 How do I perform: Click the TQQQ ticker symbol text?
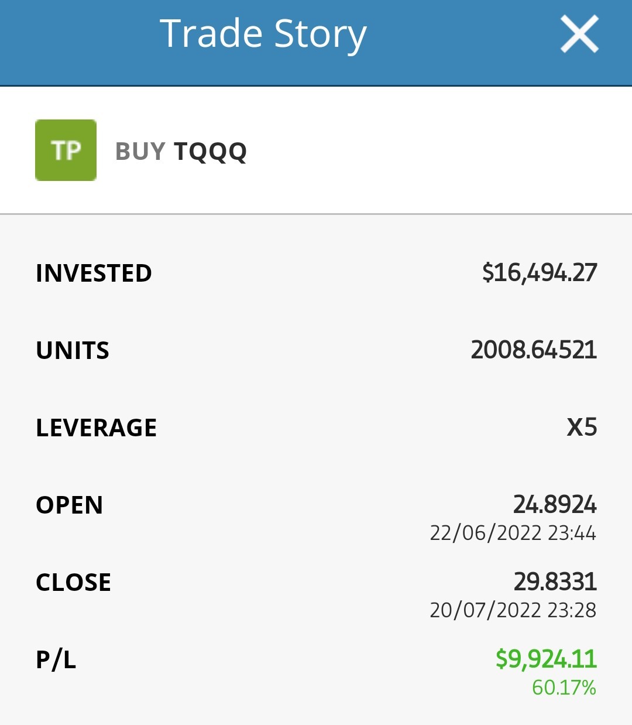click(x=210, y=152)
